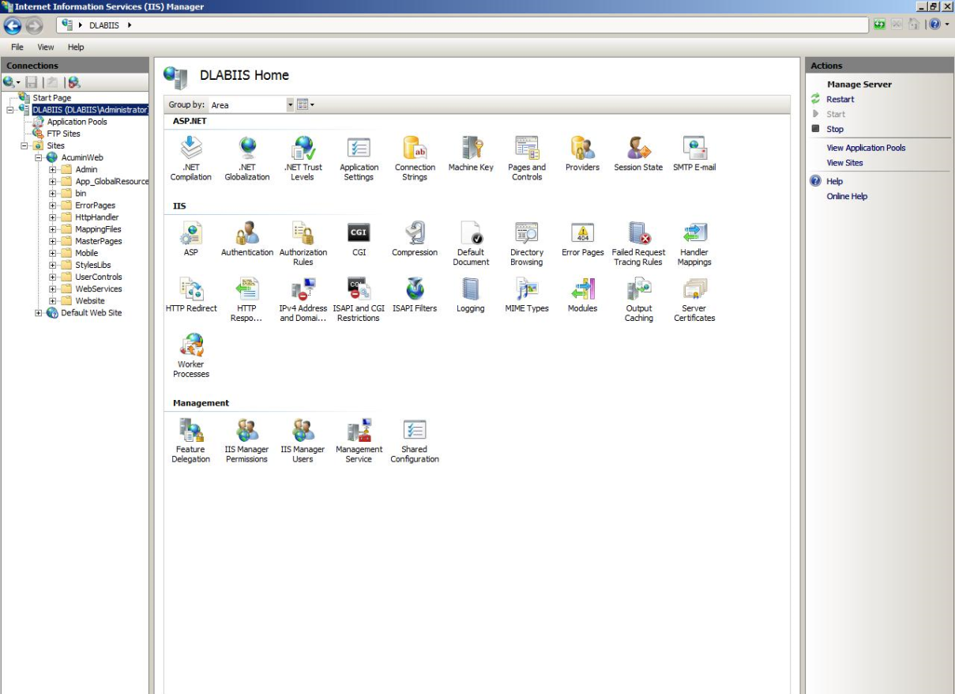Open the Help menu
The image size is (955, 694).
[x=76, y=47]
